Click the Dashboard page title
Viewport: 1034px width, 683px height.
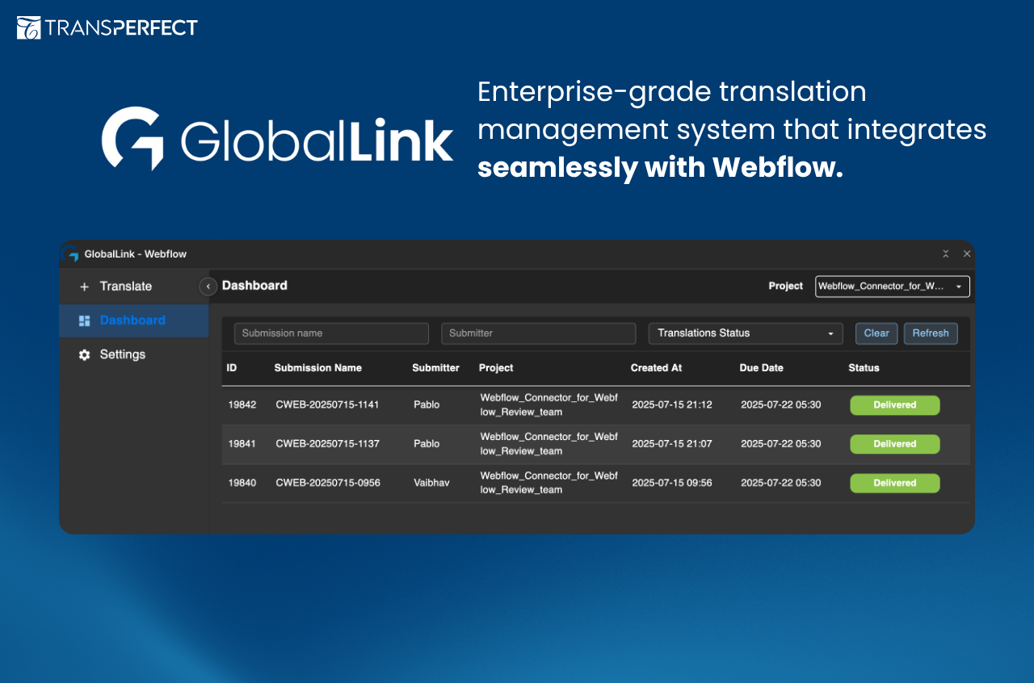point(254,286)
